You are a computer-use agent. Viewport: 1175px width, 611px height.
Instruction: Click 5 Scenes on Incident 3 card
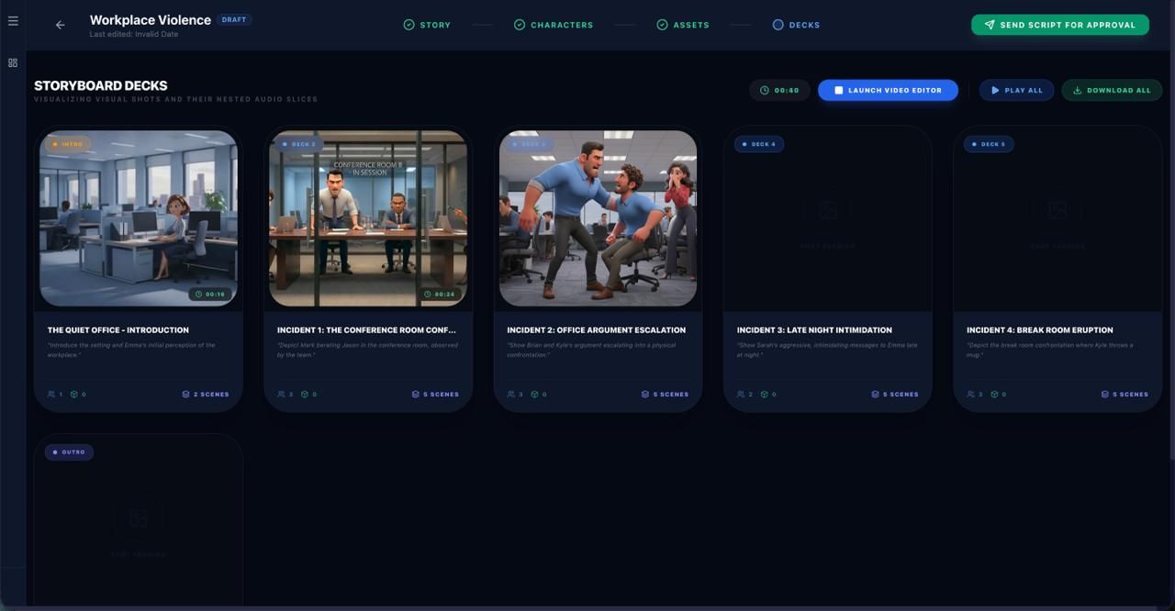(x=895, y=394)
